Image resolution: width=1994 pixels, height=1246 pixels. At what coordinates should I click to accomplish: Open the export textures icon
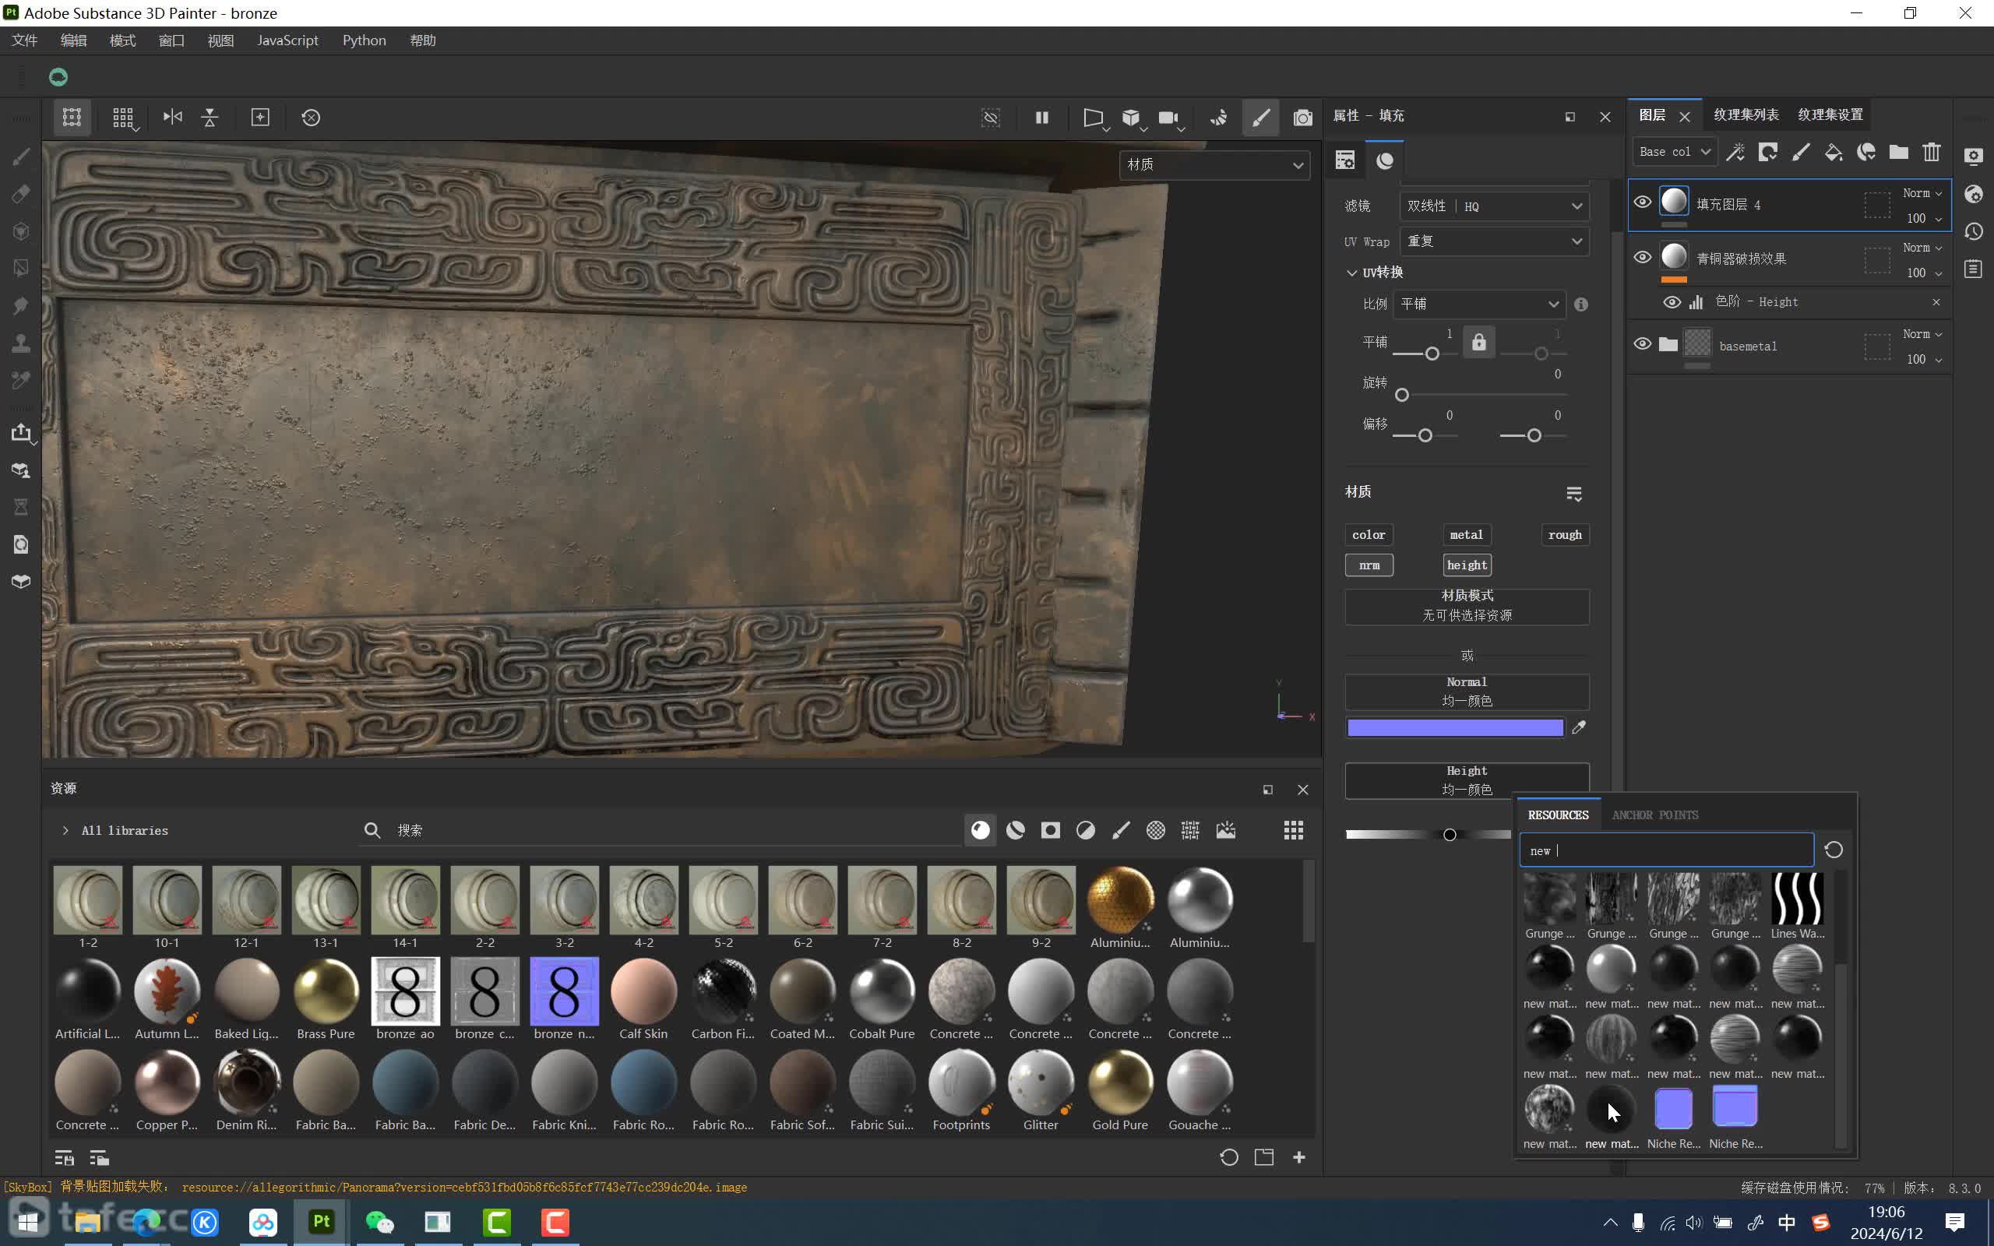pos(22,433)
